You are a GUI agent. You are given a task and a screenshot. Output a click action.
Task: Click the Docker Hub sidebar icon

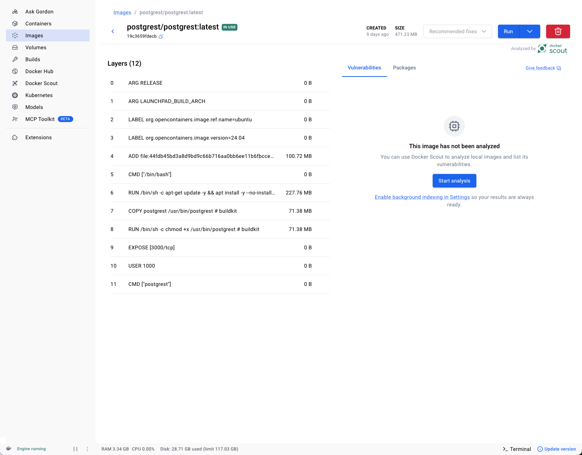[x=15, y=71]
